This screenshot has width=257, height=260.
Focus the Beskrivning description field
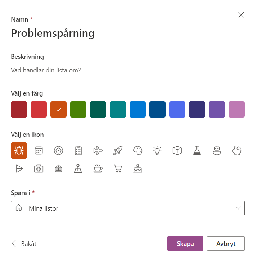click(128, 70)
